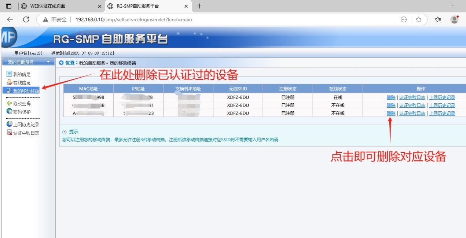The height and width of the screenshot is (238, 466).
Task: Switch to the WEB认证在线页面 tab
Action: (x=60, y=6)
